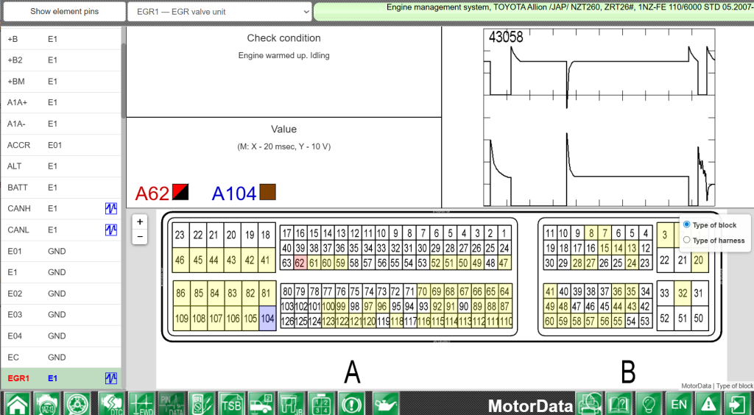Select the +B2 signal row
Screen dimensions: 754x415
(61, 60)
